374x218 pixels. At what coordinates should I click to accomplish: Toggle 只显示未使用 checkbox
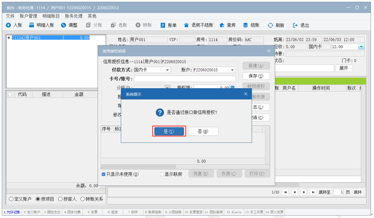[104, 174]
